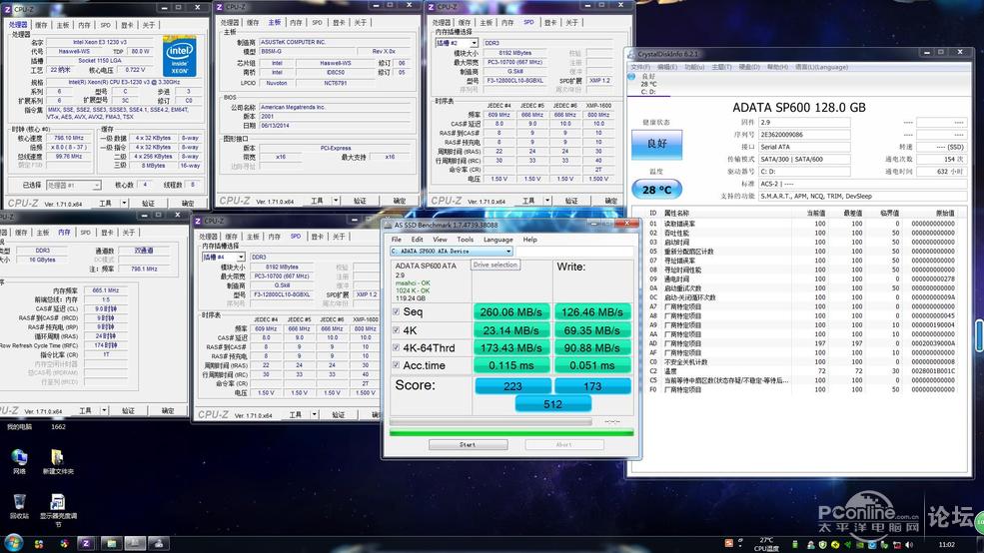Screen dimensions: 984x553
Task: Open the 网络 desktop icon
Action: click(19, 461)
